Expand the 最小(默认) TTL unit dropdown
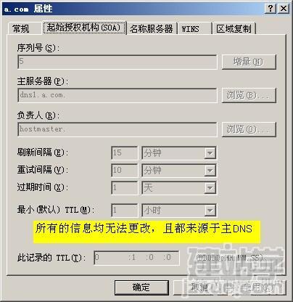 click(x=210, y=211)
